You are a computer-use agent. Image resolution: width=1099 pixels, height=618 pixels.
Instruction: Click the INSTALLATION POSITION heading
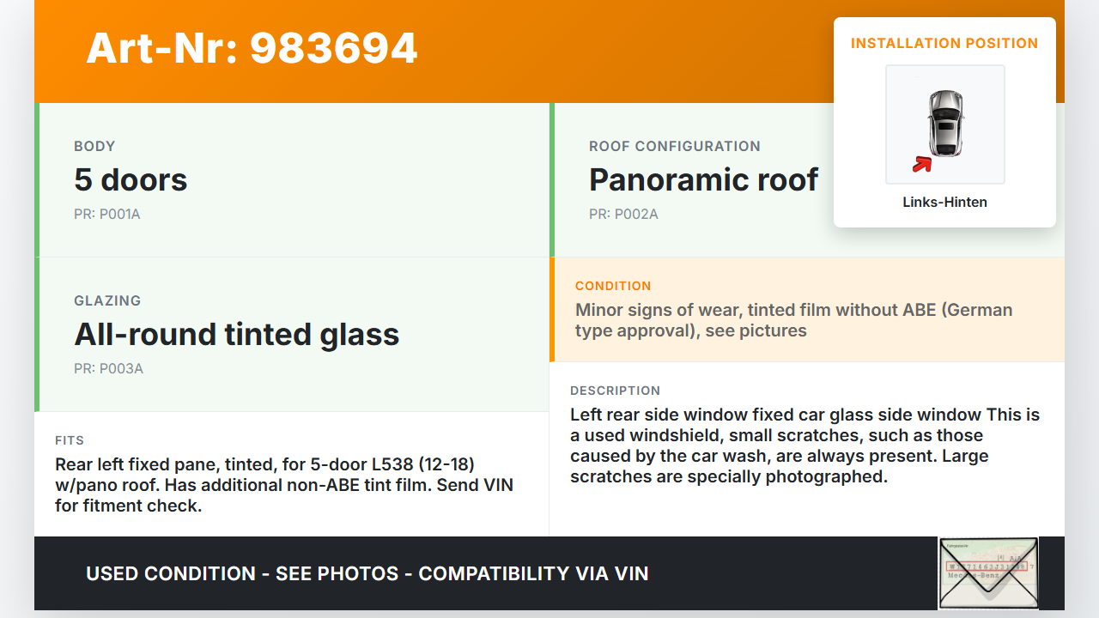[x=944, y=43]
